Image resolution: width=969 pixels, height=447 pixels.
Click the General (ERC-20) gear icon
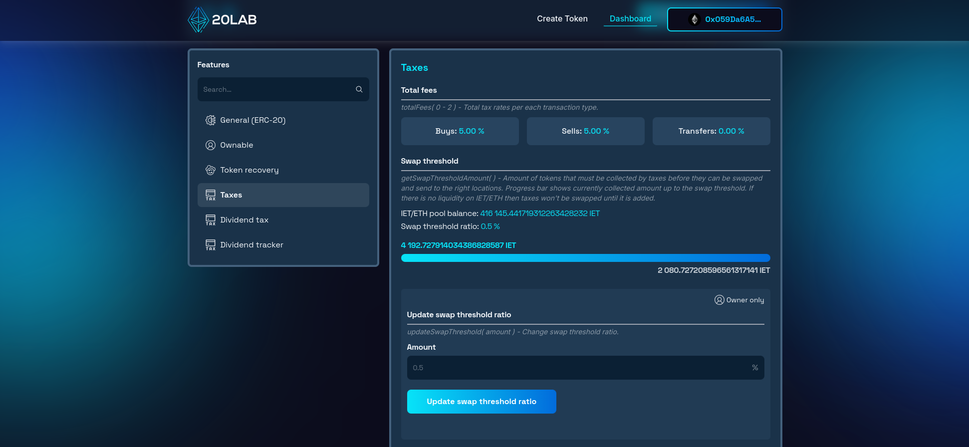(211, 120)
